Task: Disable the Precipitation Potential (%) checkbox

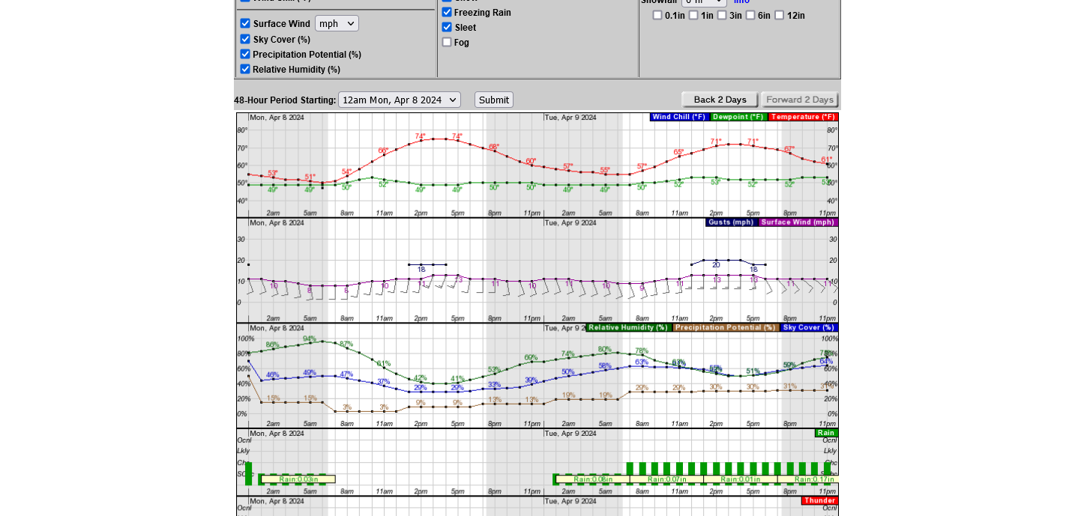Action: pos(245,54)
